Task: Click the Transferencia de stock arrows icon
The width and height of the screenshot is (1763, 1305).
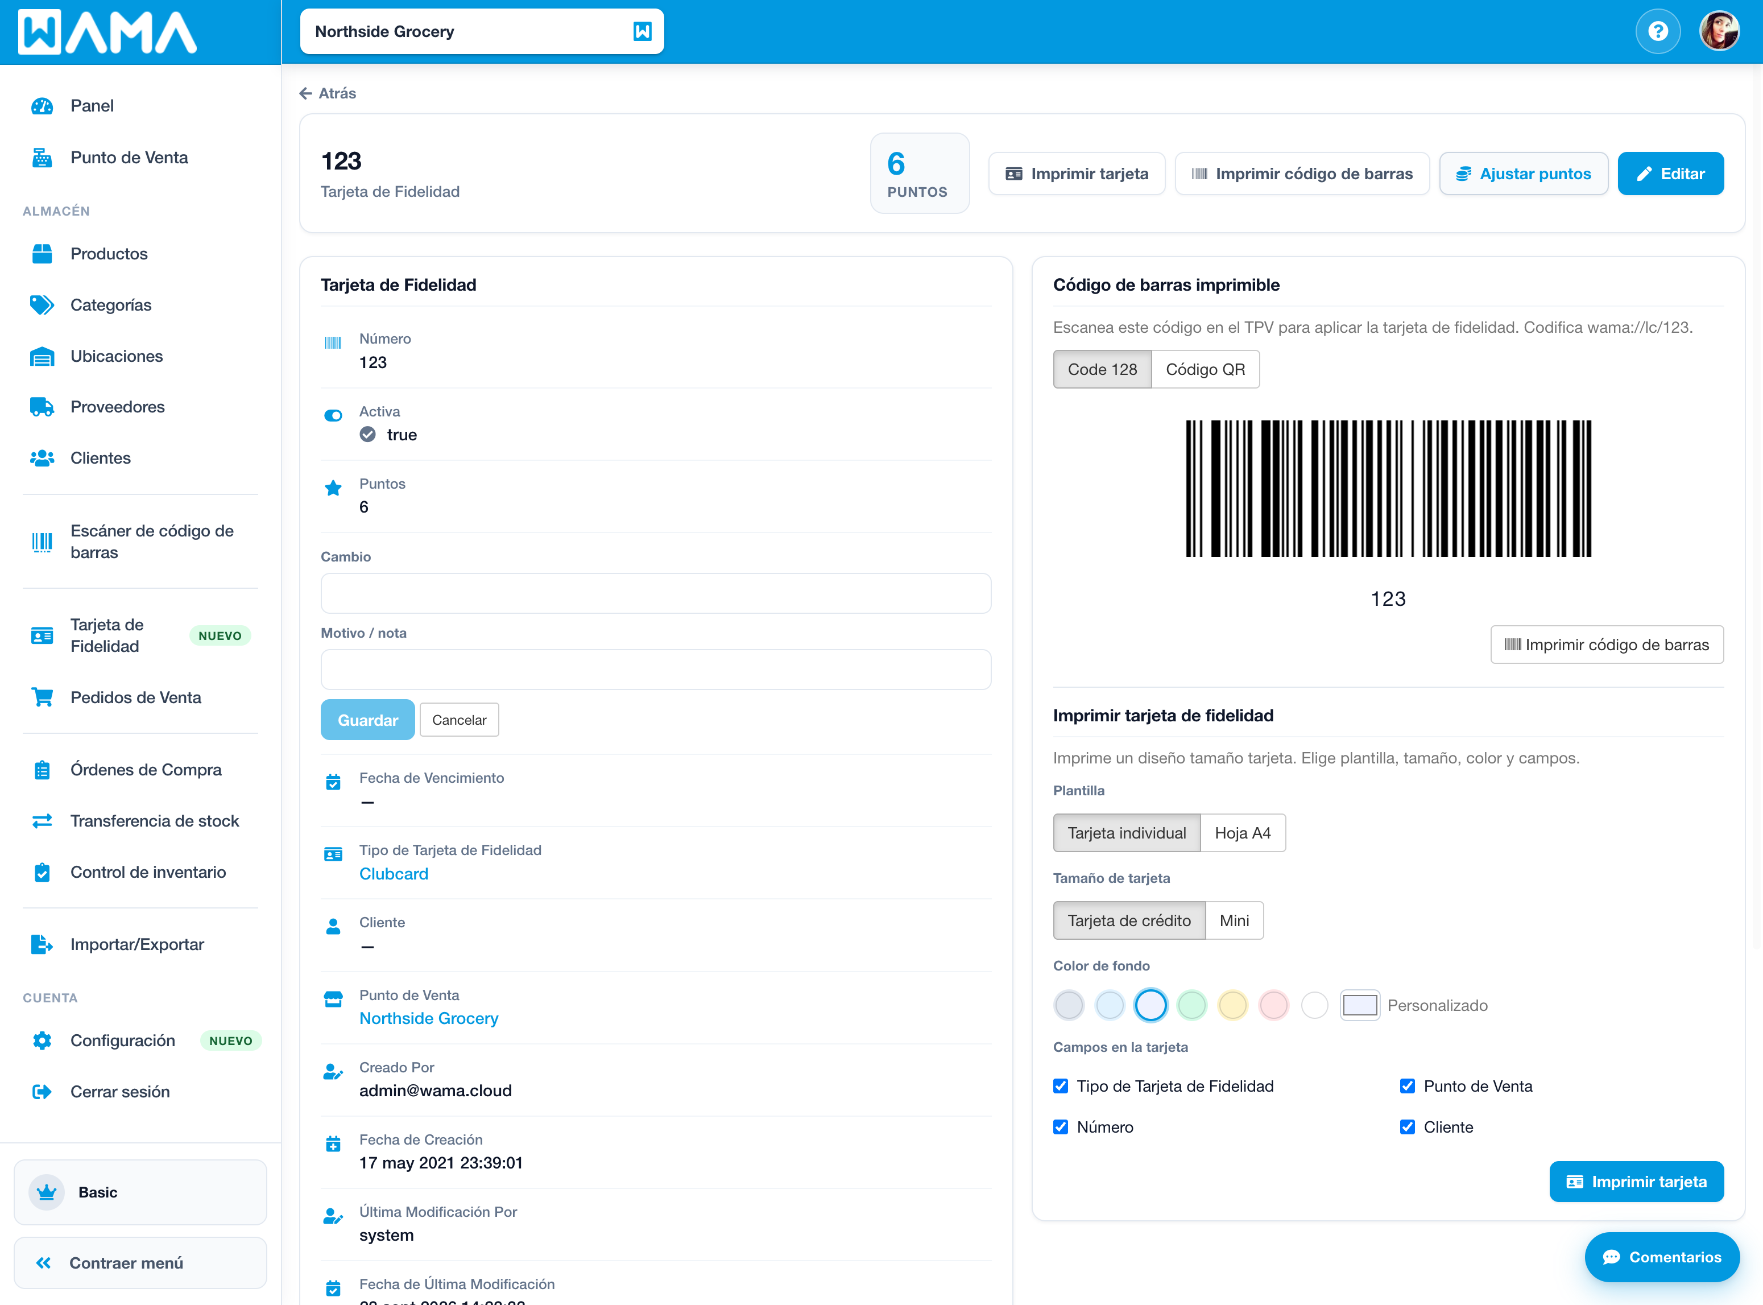Action: point(42,821)
